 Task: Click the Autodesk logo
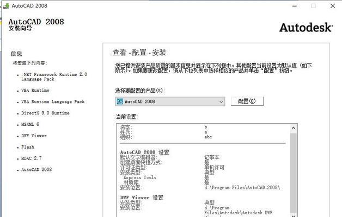(306, 28)
